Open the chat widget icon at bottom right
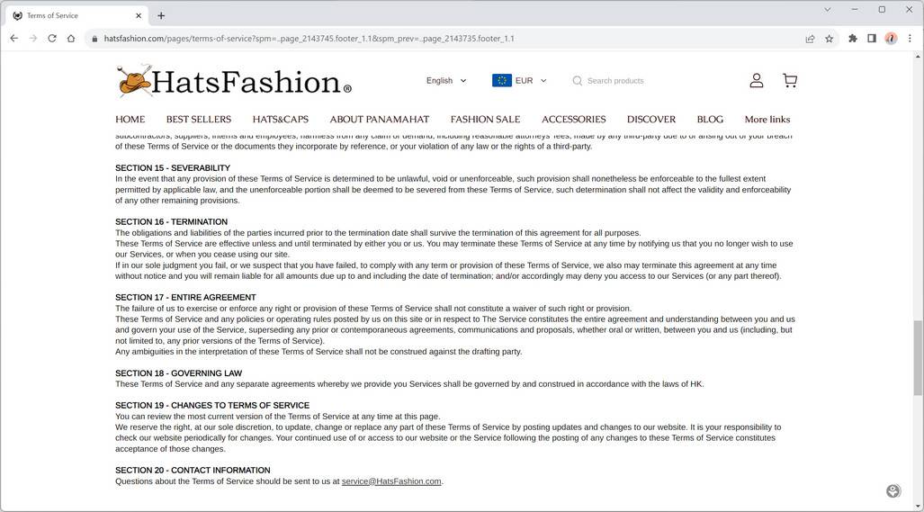Image resolution: width=924 pixels, height=512 pixels. (893, 490)
